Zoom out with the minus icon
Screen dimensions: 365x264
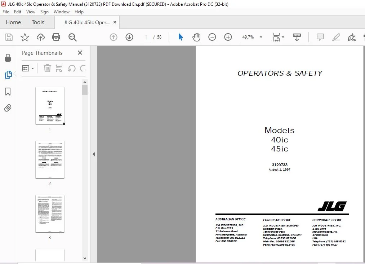(x=212, y=37)
